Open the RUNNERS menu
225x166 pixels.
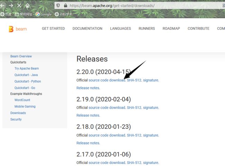(x=147, y=29)
